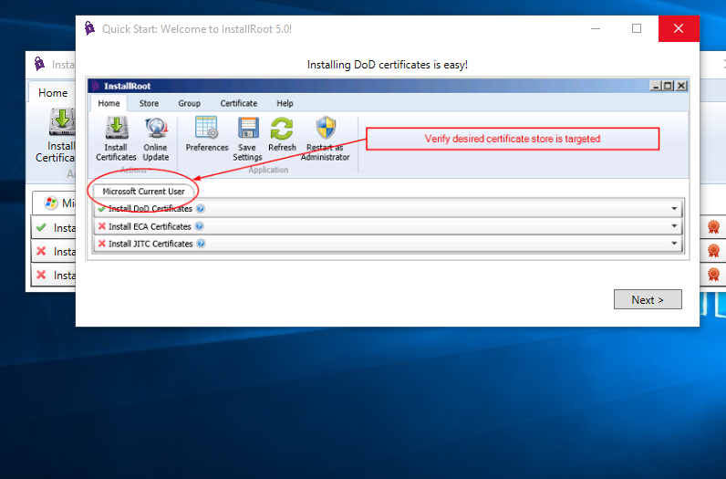Click Install Certificates icon in background window

point(62,122)
